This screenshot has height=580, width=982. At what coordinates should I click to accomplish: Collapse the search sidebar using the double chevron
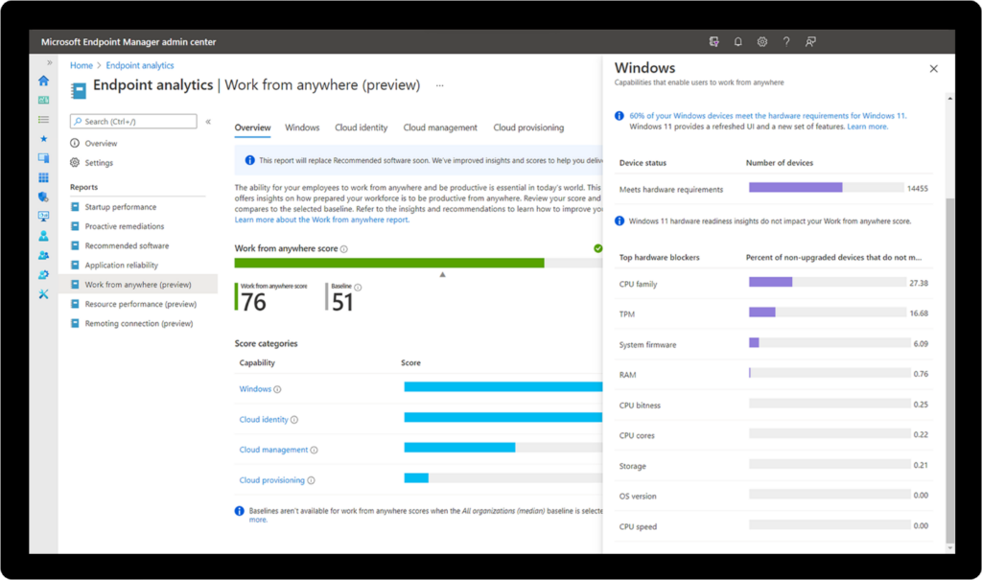coord(206,121)
